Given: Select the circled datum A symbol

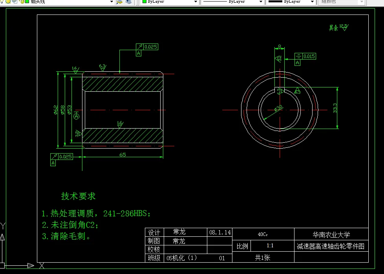Looking at the screenshot, I should coord(77,116).
